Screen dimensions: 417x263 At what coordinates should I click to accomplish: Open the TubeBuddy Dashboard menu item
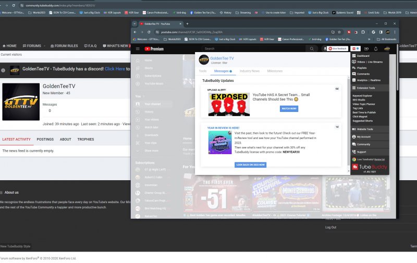pyautogui.click(x=363, y=56)
